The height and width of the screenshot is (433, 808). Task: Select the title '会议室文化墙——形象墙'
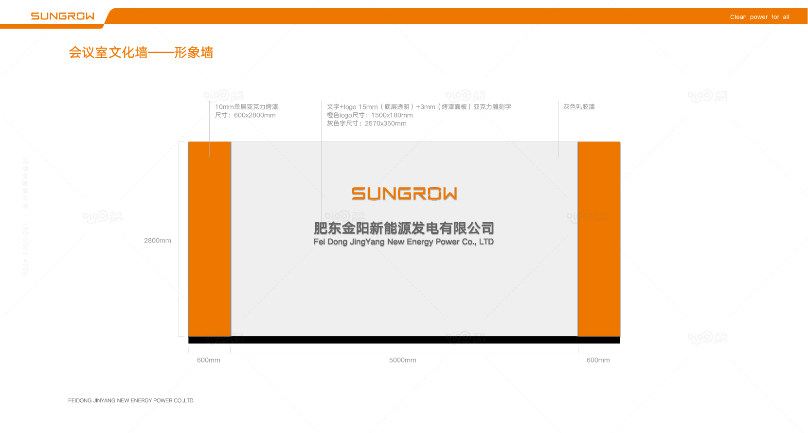tap(141, 52)
